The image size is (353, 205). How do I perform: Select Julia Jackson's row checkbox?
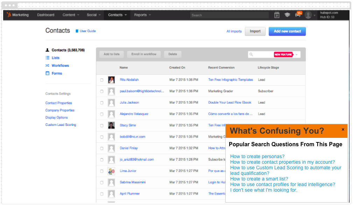102,102
